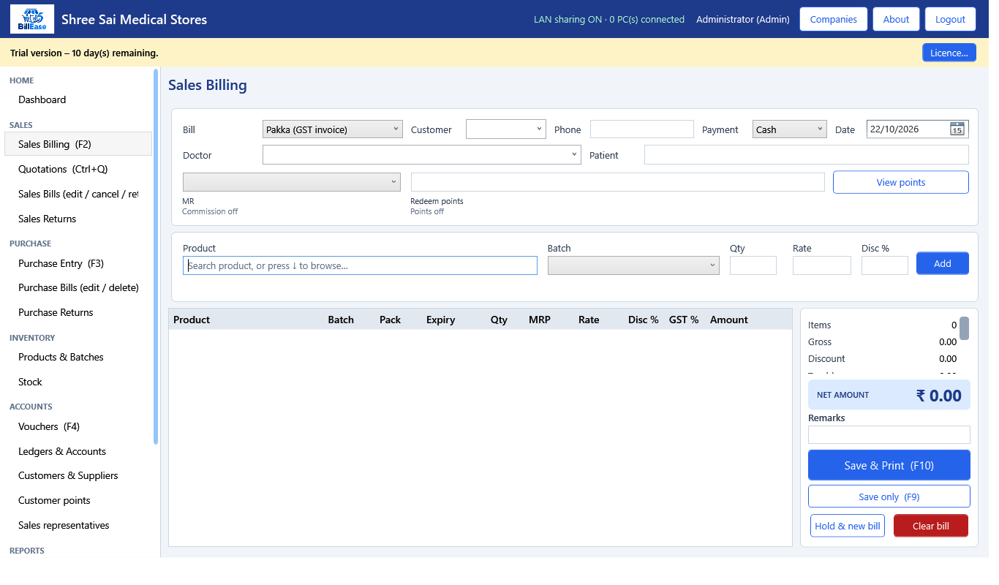Image resolution: width=999 pixels, height=585 pixels.
Task: Clear the current bill
Action: click(x=931, y=526)
